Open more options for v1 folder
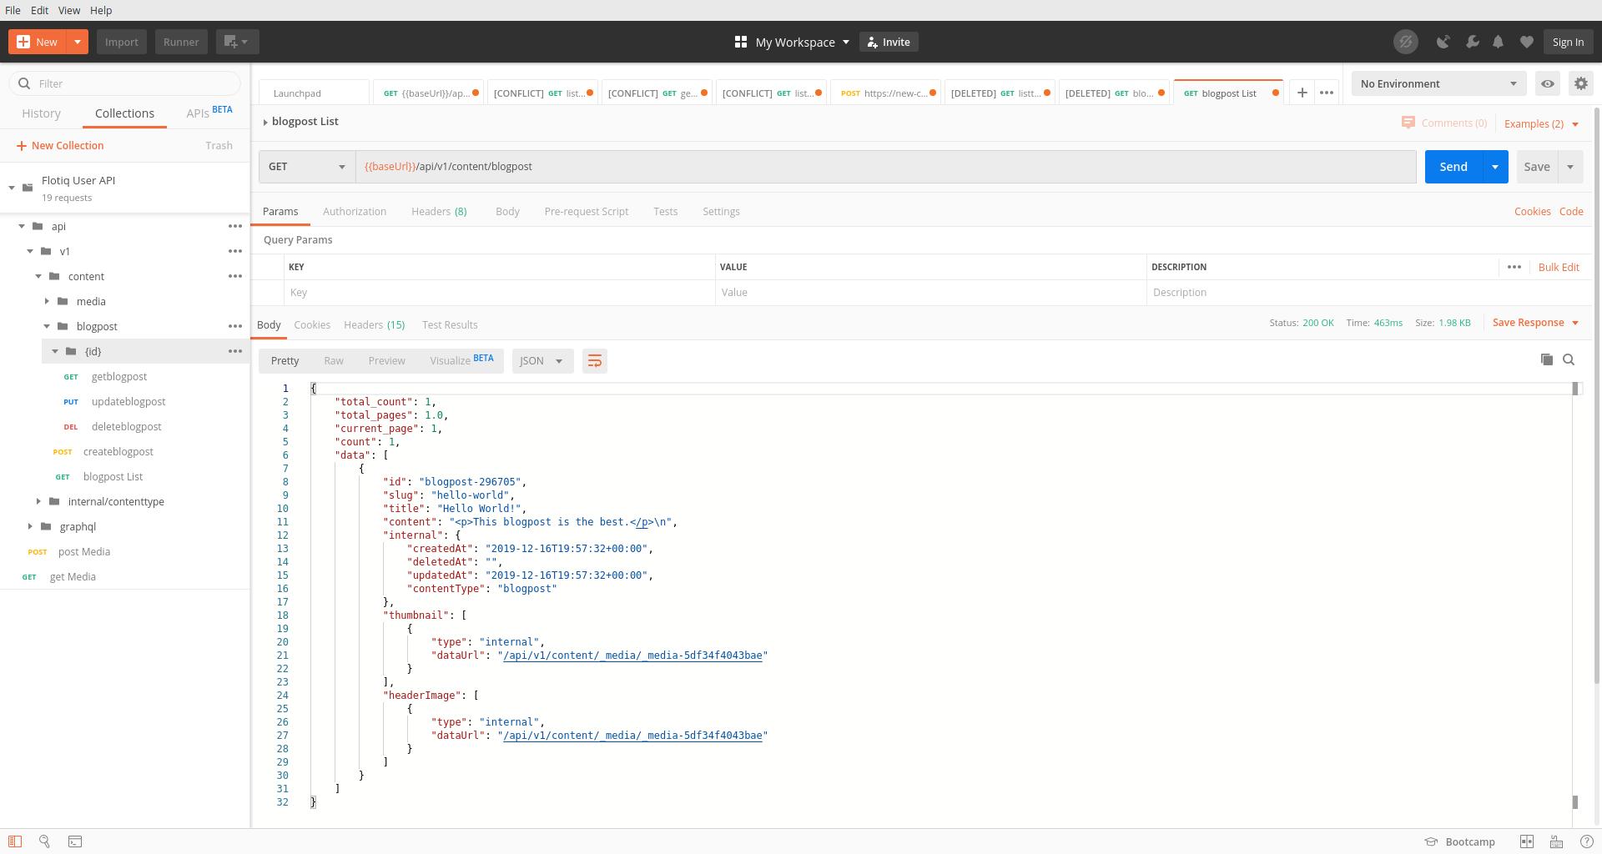Image resolution: width=1602 pixels, height=854 pixels. [x=235, y=251]
